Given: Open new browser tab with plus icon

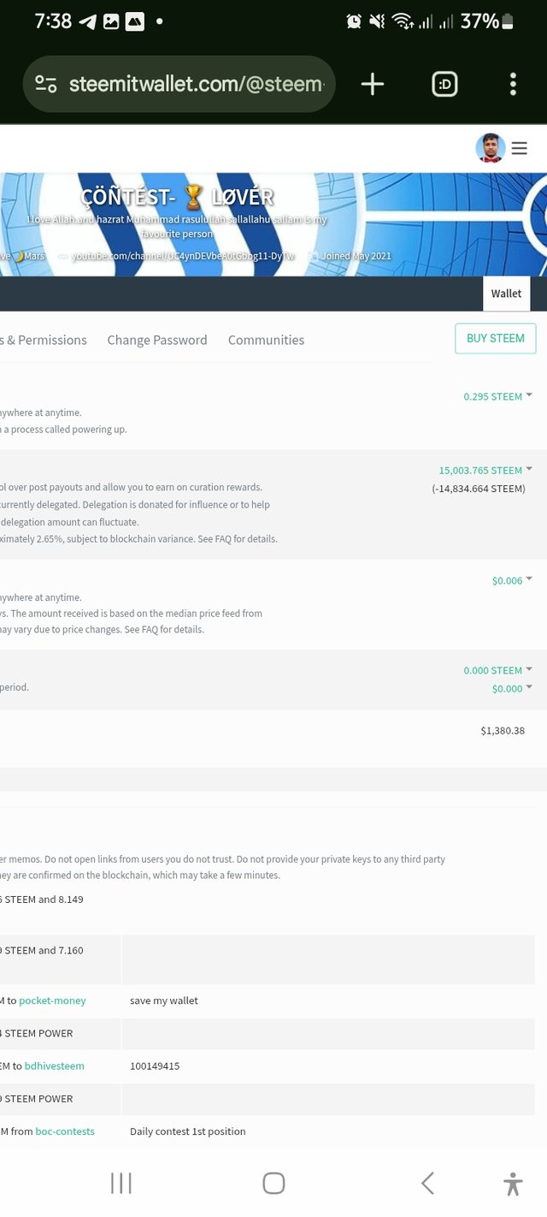Looking at the screenshot, I should [x=373, y=84].
